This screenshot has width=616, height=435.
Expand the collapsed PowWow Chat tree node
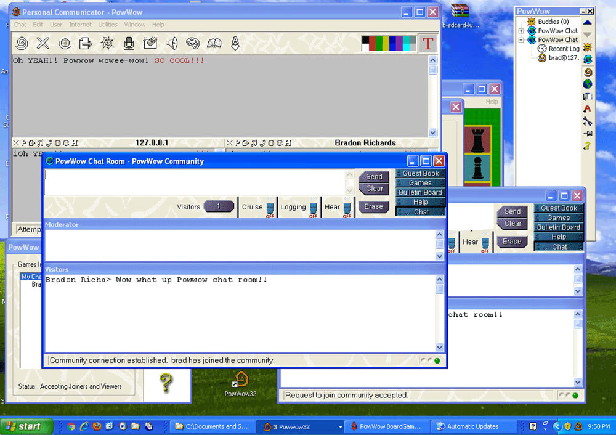(x=521, y=31)
